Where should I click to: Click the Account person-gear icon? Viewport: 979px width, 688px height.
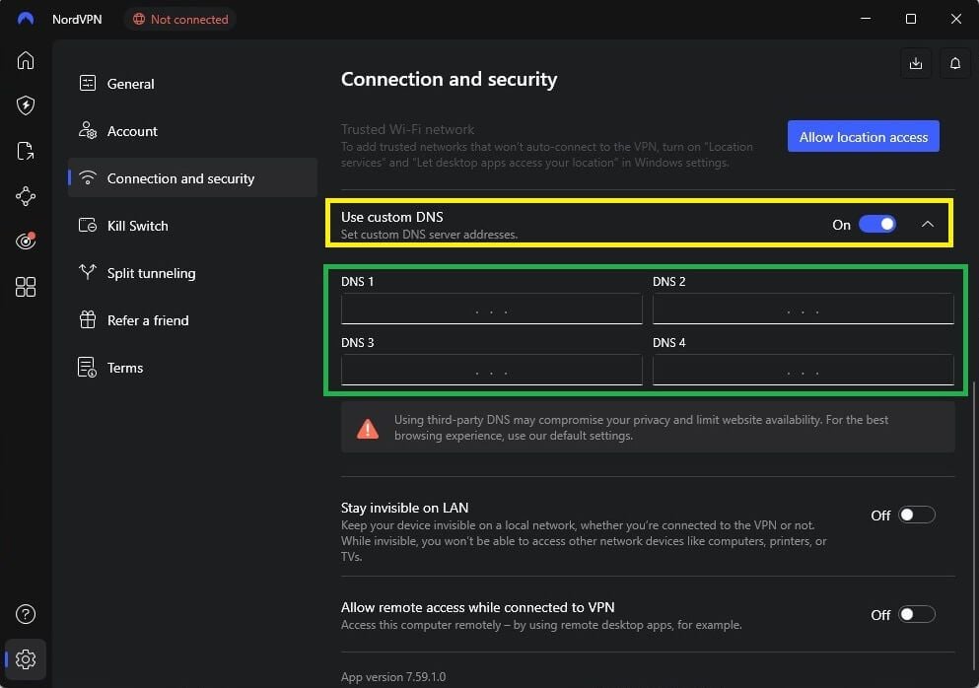(88, 130)
